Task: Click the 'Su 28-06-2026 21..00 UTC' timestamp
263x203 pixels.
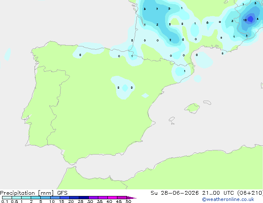Action: pyautogui.click(x=192, y=193)
